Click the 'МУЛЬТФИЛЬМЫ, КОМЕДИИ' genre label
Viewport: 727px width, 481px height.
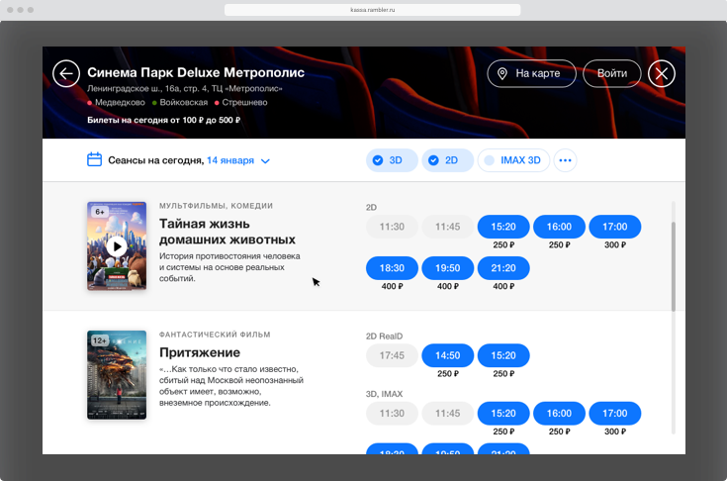(216, 206)
